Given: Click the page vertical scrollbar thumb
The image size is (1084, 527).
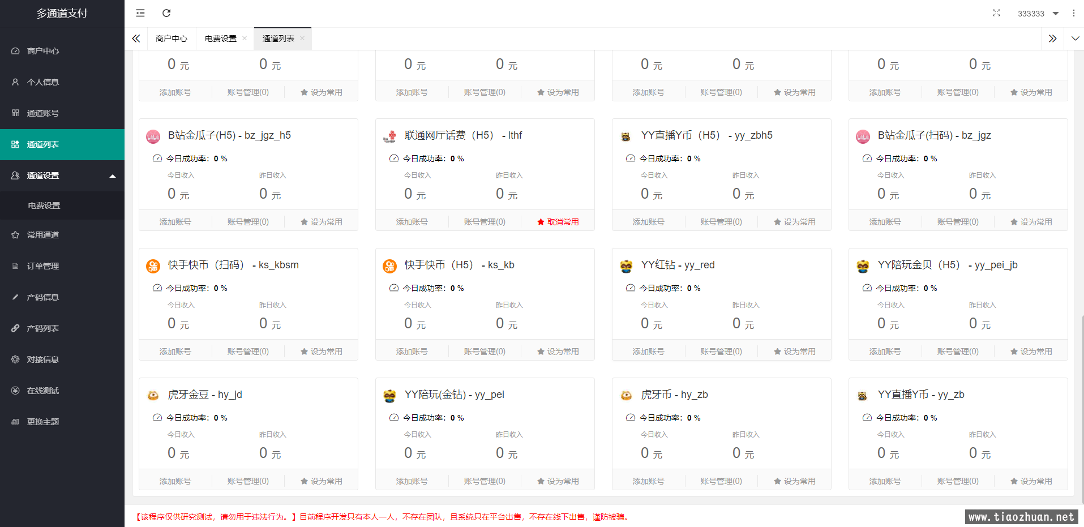Looking at the screenshot, I should (1082, 409).
